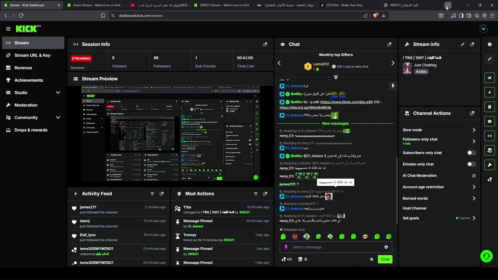Image resolution: width=498 pixels, height=280 pixels.
Task: Toggle Subscribers-only chat switch
Action: point(471,153)
